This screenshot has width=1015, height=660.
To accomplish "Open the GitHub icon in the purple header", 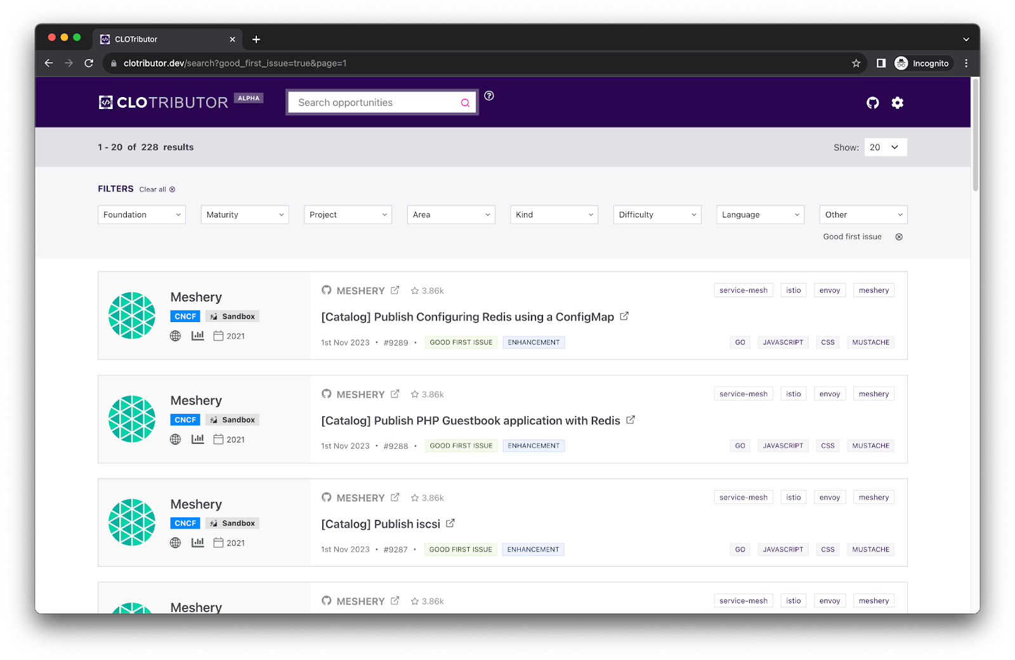I will click(873, 103).
